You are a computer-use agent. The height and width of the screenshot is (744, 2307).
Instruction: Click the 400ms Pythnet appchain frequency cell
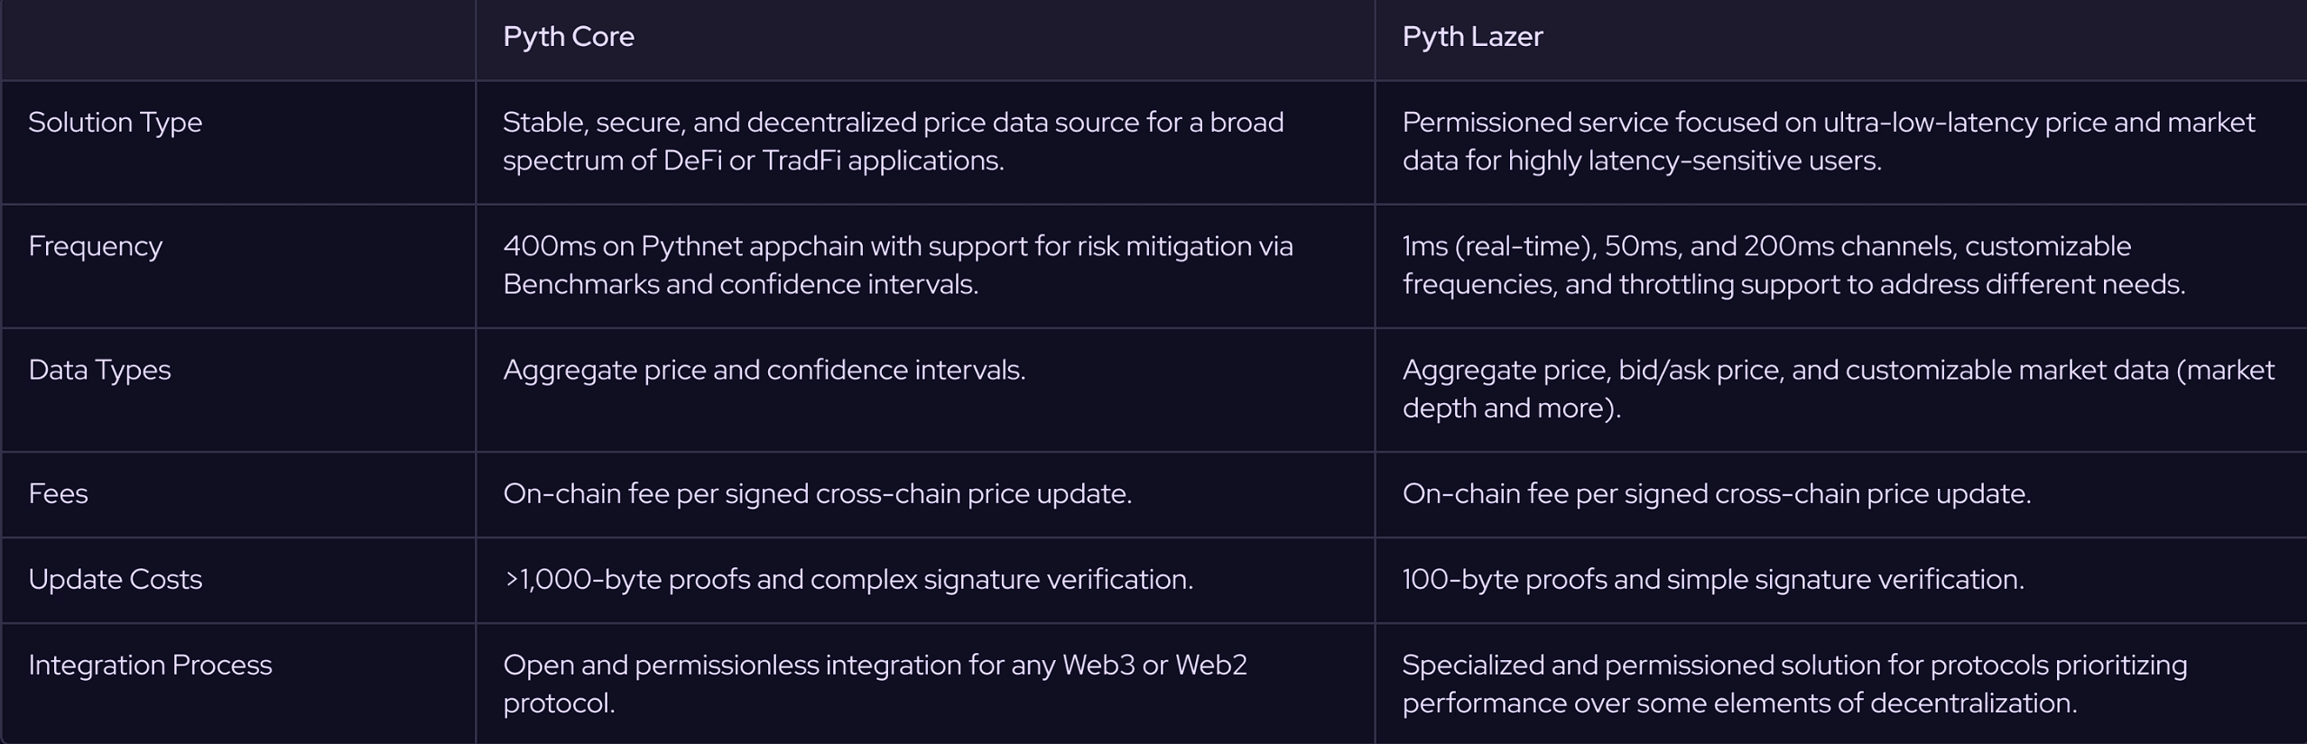tap(898, 265)
